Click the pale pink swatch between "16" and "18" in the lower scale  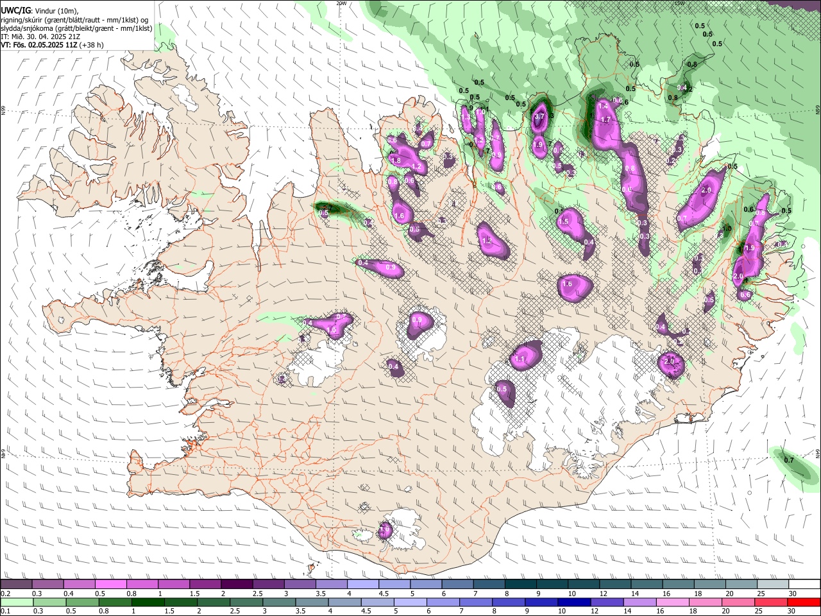pos(673,602)
